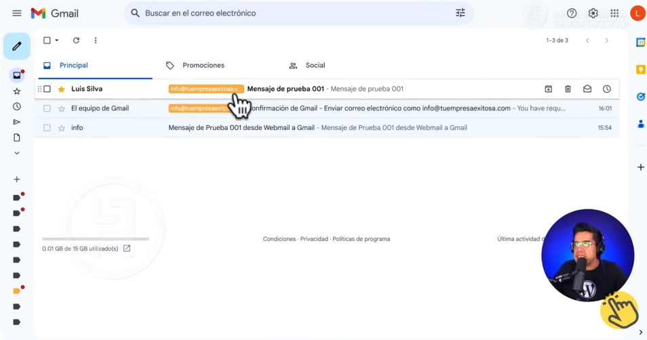Open storage management link icon

point(127,249)
